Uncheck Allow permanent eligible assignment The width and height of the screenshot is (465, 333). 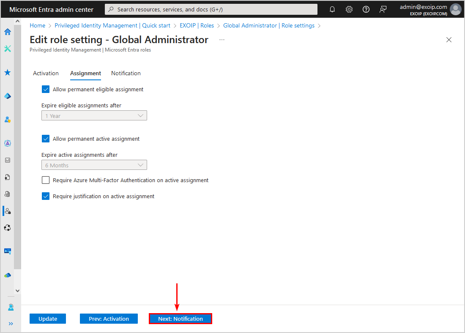[46, 89]
